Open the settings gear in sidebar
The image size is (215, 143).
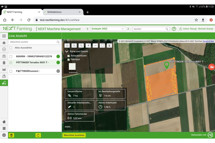click(4, 135)
